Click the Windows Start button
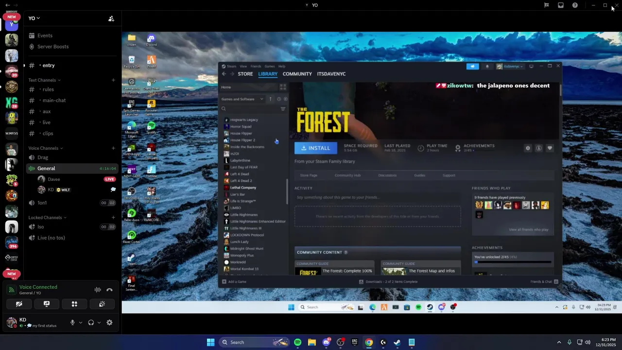 pos(210,342)
